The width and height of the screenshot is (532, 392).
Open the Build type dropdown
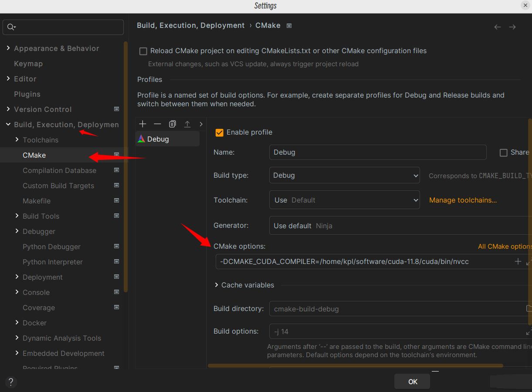[345, 175]
